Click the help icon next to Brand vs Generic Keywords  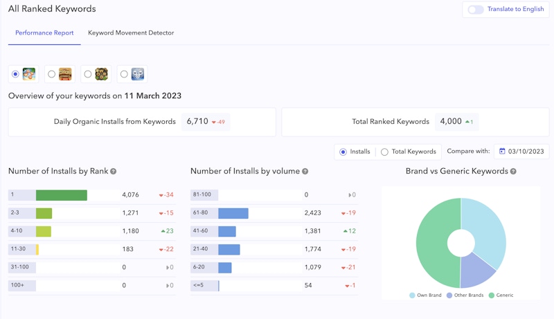(513, 171)
